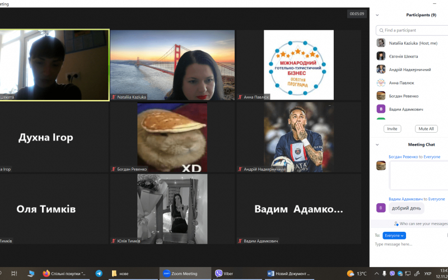Select Андрій Надкерничний's video tile
Image resolution: width=448 pixels, height=280 pixels.
[299, 137]
